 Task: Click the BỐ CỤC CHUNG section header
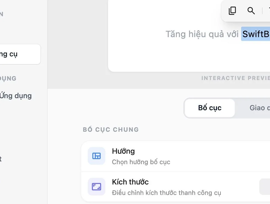[x=111, y=129]
